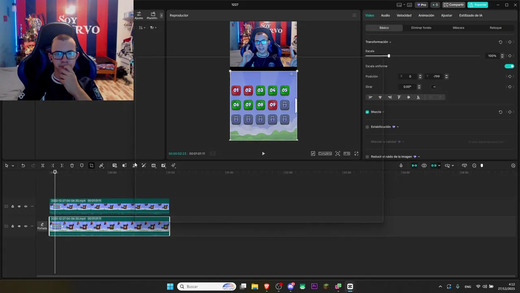This screenshot has height=293, width=520.
Task: Expand the Mezcla section arrow
Action: [383, 112]
